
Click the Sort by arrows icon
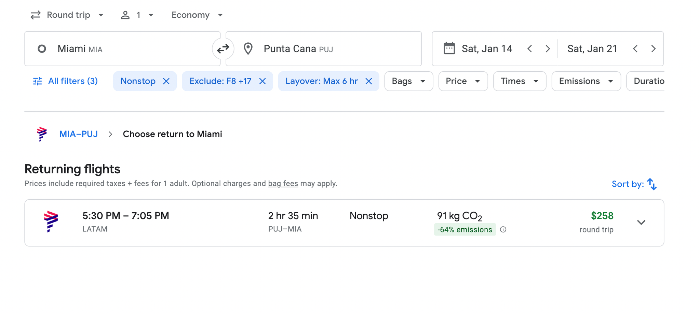pos(651,184)
